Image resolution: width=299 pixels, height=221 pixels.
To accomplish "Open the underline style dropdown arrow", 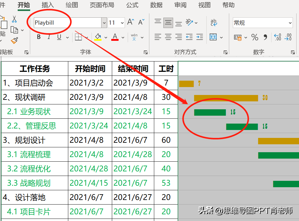I will point(67,37).
